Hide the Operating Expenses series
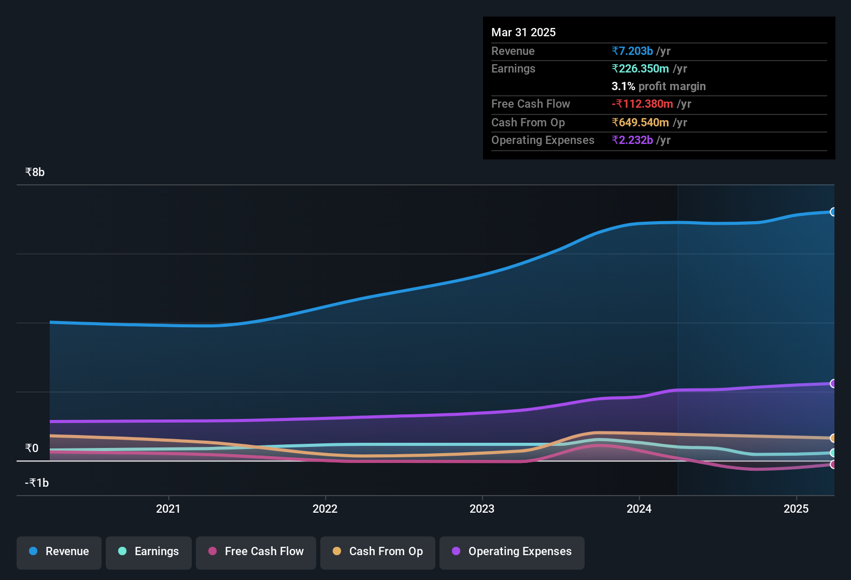The height and width of the screenshot is (580, 851). (x=512, y=552)
